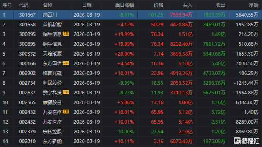Click the 3日 badge next to 东方国信
The height and width of the screenshot is (147, 262).
[x=66, y=63]
